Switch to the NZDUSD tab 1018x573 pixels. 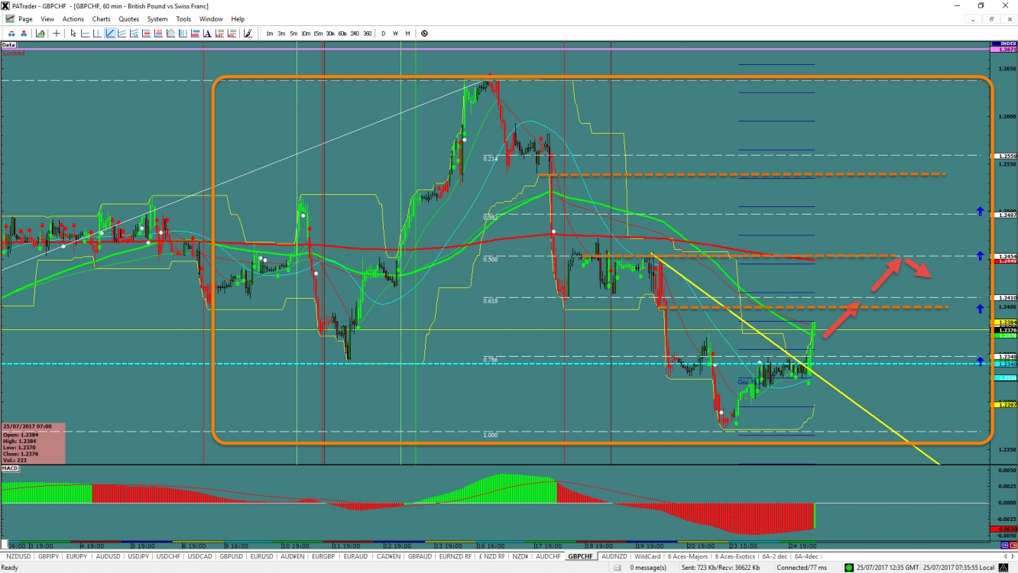coord(18,556)
